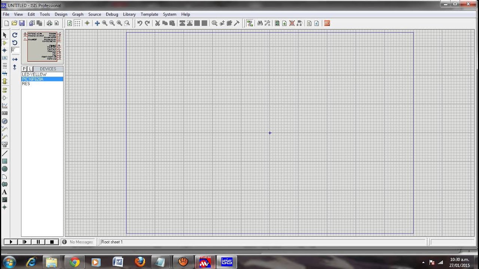Flip component vertically with Y-mirror arrow
The image size is (479, 269).
pos(15,67)
